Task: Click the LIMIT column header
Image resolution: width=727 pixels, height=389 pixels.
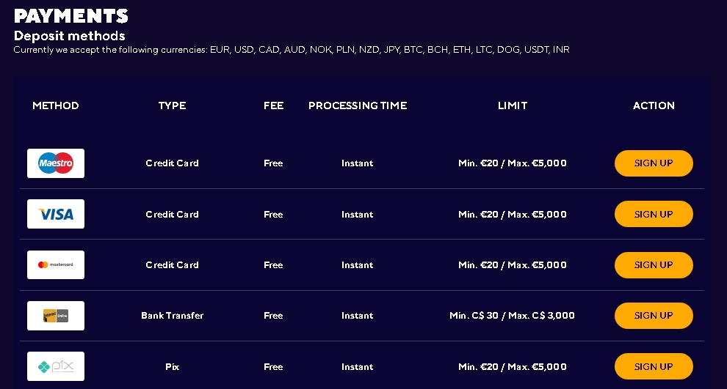Action: [x=513, y=105]
